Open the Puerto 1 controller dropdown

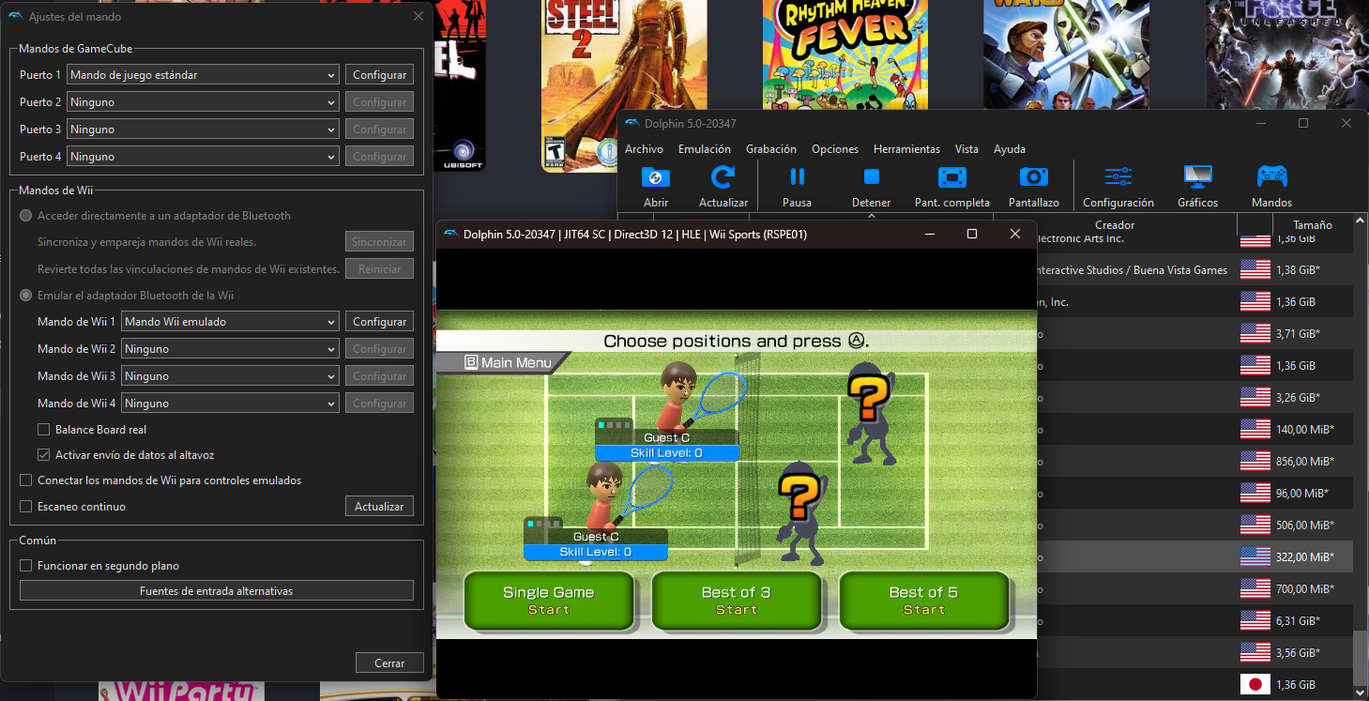pos(203,75)
